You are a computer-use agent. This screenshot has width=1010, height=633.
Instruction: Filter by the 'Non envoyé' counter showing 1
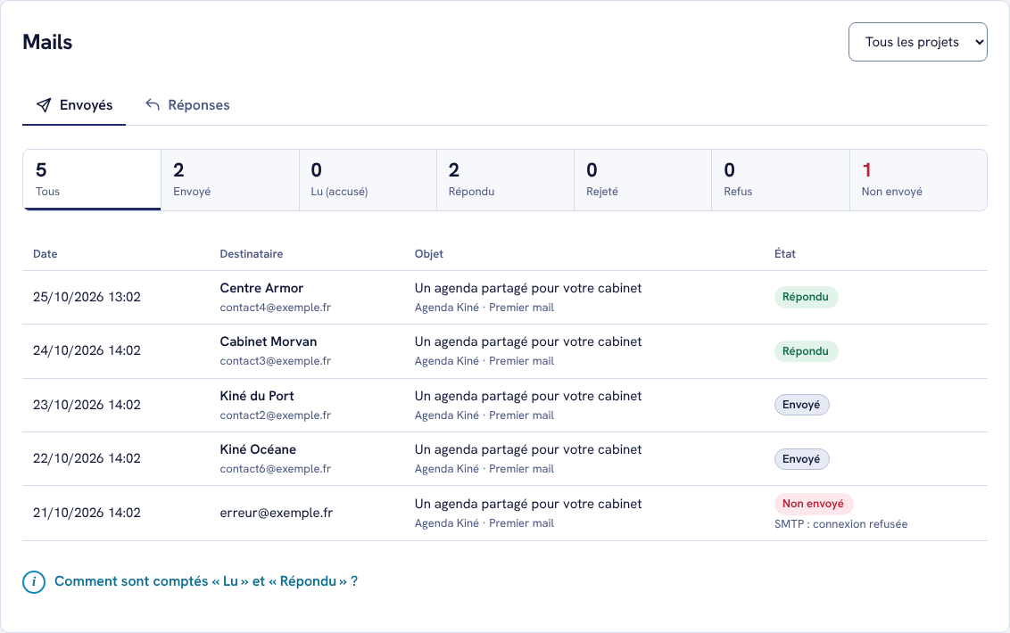tap(918, 180)
